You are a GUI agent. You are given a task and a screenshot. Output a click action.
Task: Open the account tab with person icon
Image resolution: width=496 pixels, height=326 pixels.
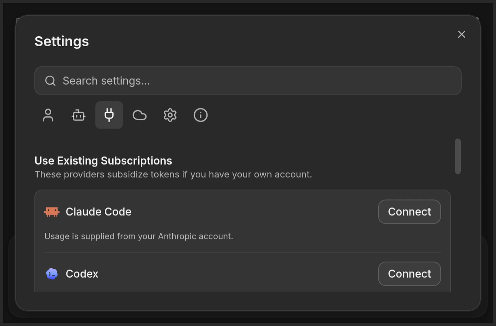[48, 115]
